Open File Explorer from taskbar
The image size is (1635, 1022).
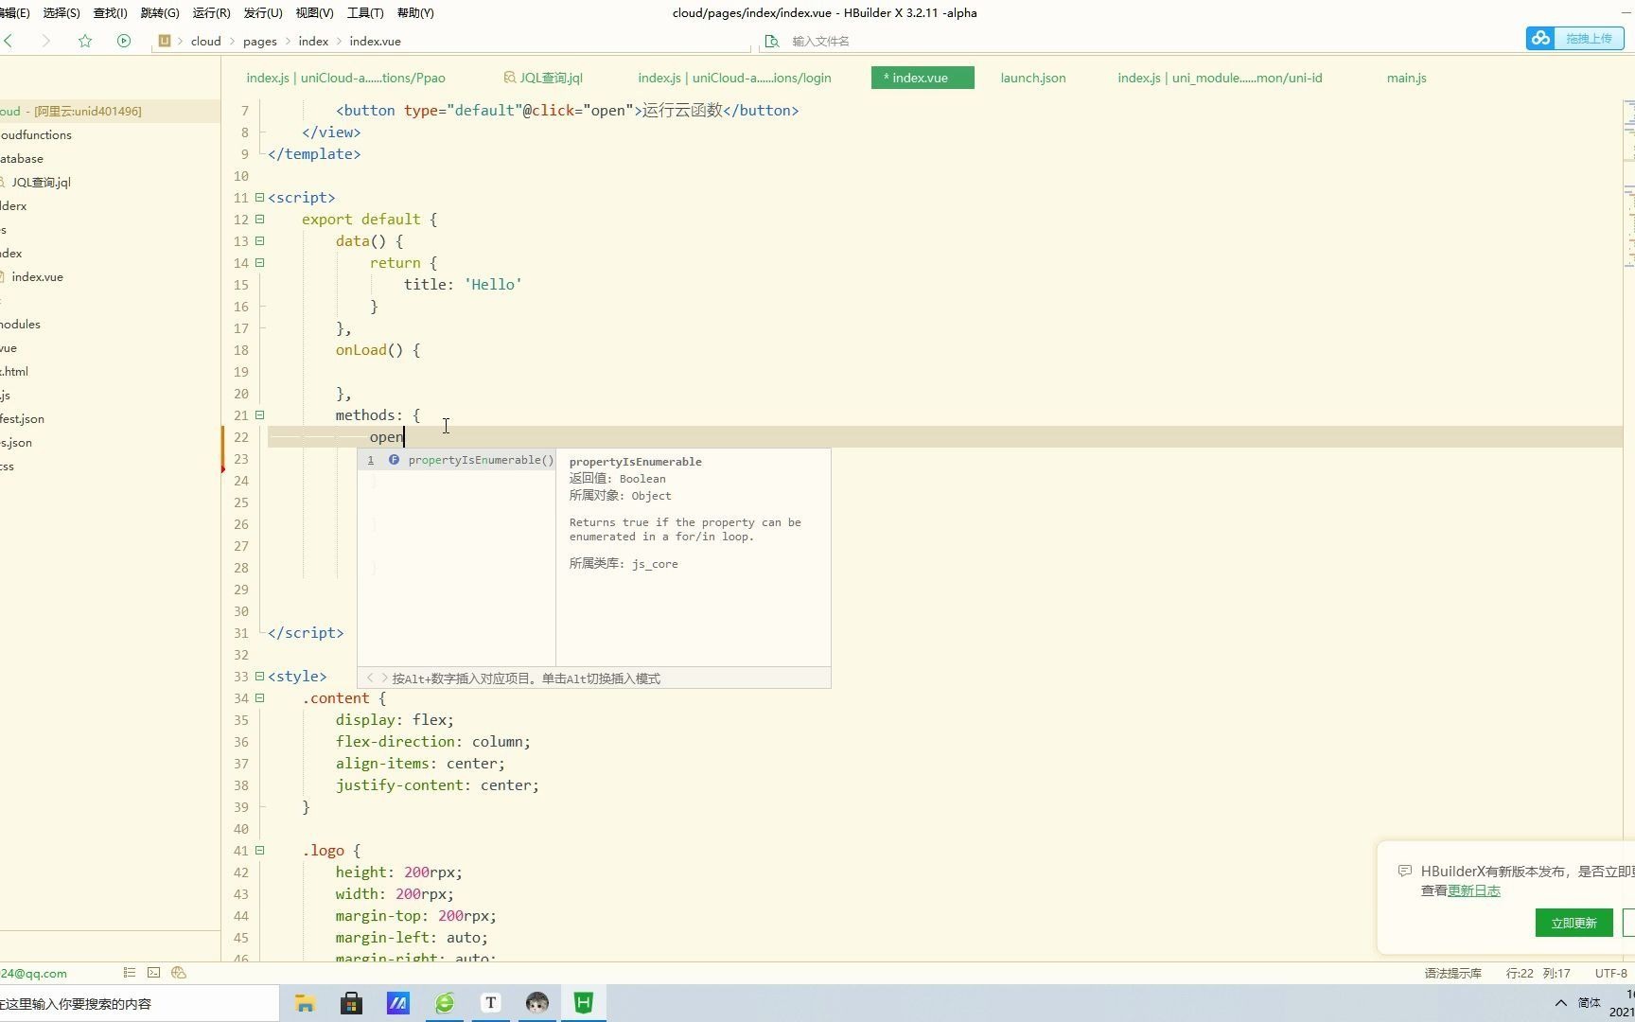click(305, 1003)
